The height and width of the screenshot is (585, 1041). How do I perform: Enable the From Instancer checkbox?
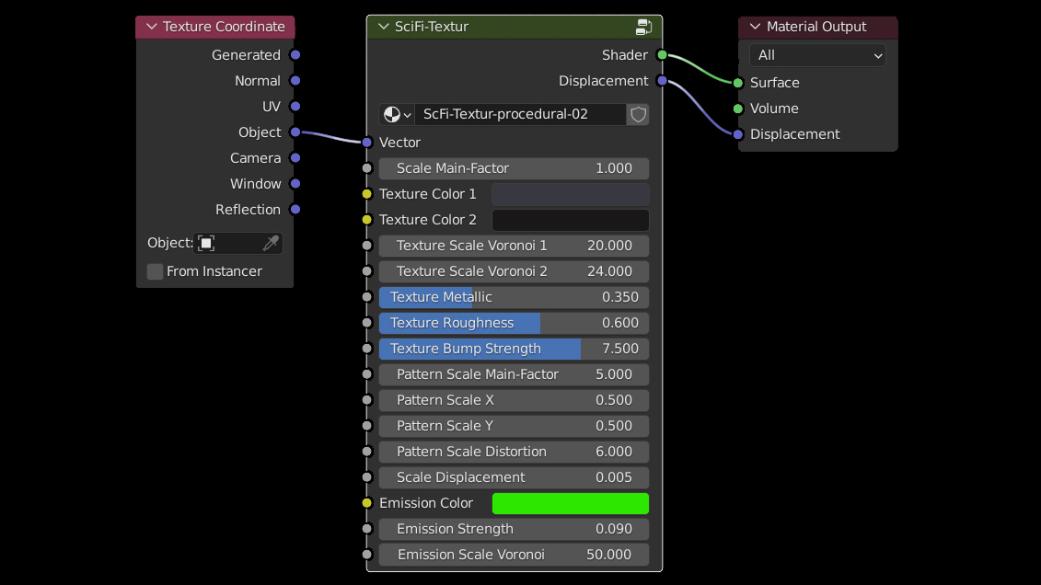click(x=156, y=271)
